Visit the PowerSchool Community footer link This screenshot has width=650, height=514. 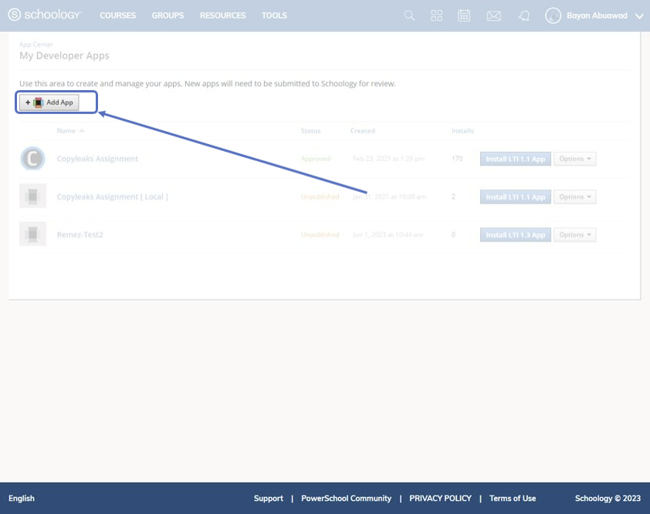click(346, 499)
